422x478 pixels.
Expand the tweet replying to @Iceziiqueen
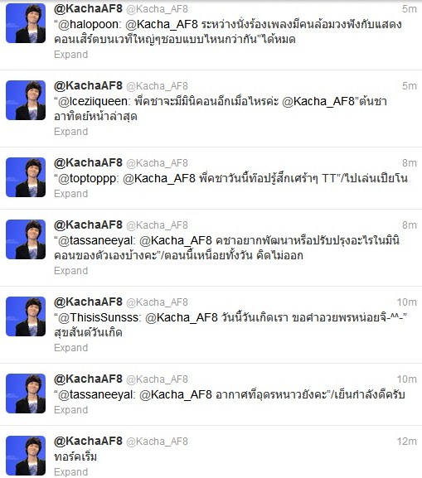pos(70,132)
